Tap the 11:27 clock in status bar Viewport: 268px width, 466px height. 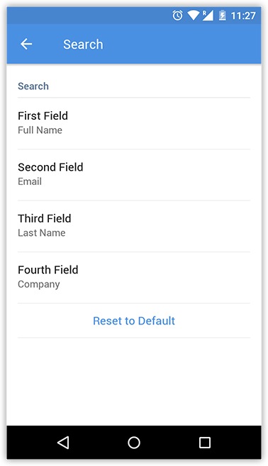tap(243, 16)
